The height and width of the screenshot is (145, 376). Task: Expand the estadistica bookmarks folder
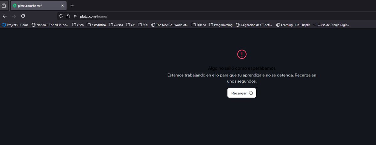(96, 25)
